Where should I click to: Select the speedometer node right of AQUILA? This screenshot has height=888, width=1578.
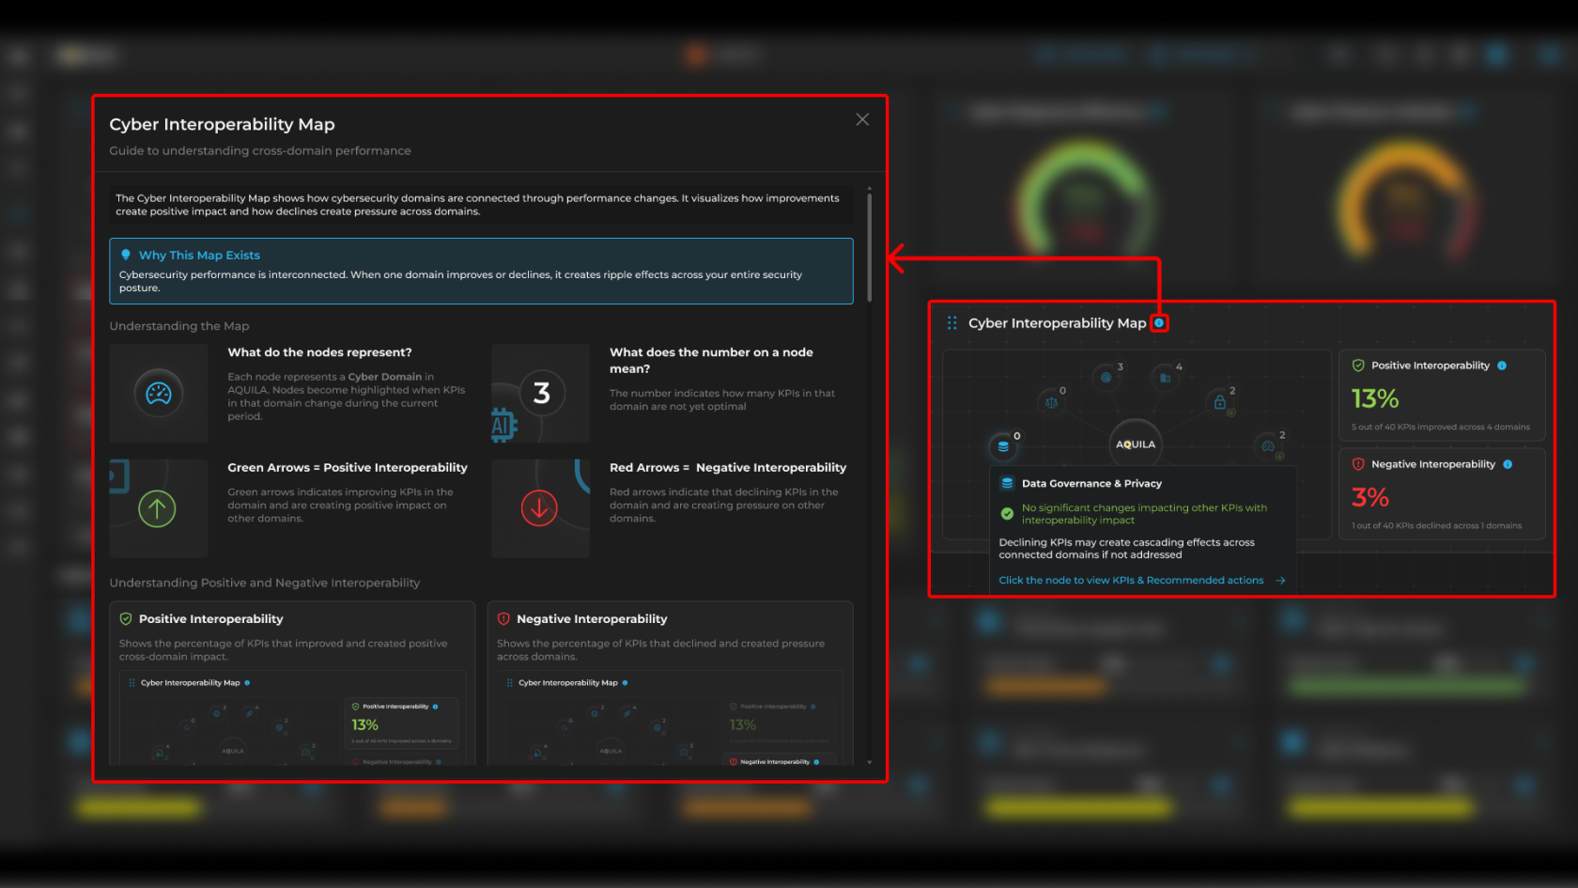pyautogui.click(x=1268, y=446)
